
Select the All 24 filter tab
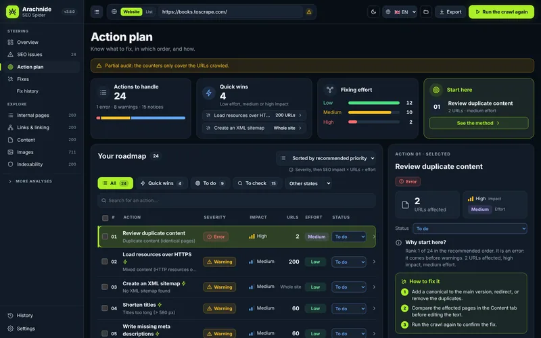pyautogui.click(x=115, y=183)
